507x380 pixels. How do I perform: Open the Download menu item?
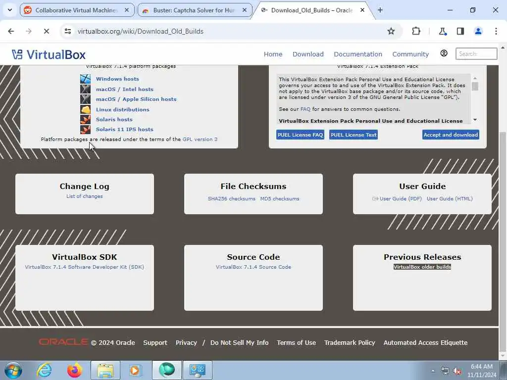coord(308,54)
